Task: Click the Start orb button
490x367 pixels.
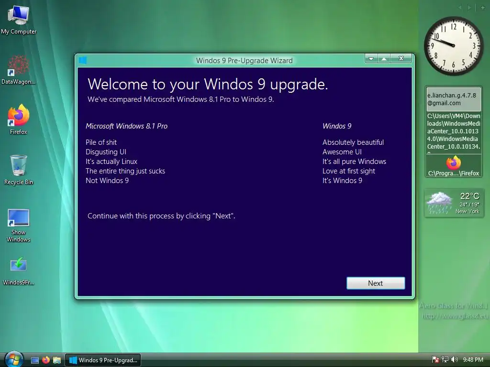Action: click(13, 359)
